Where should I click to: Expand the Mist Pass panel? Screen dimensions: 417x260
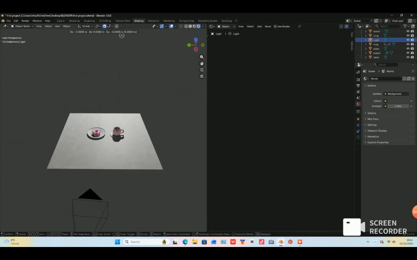tap(373, 119)
